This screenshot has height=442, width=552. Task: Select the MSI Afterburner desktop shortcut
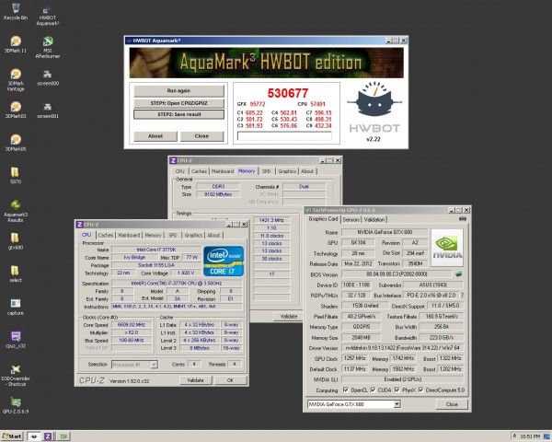click(48, 47)
